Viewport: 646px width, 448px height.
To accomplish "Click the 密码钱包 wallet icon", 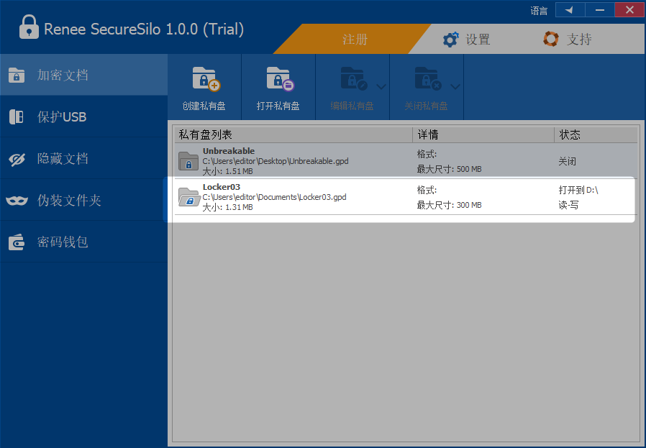I will tap(17, 242).
